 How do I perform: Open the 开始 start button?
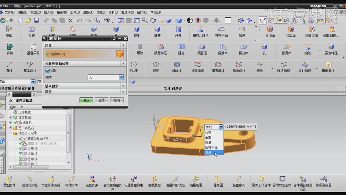coord(8,20)
